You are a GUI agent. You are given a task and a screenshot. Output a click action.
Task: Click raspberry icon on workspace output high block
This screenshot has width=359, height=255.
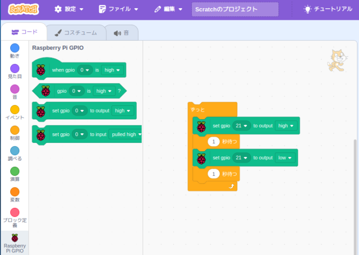(202, 127)
